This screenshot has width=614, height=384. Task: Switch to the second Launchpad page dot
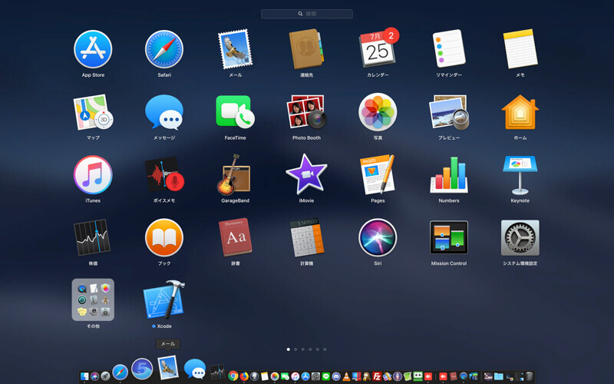click(295, 349)
